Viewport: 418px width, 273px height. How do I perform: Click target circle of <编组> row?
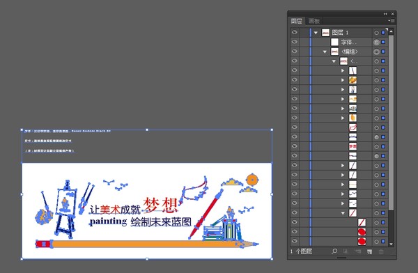[x=376, y=52]
